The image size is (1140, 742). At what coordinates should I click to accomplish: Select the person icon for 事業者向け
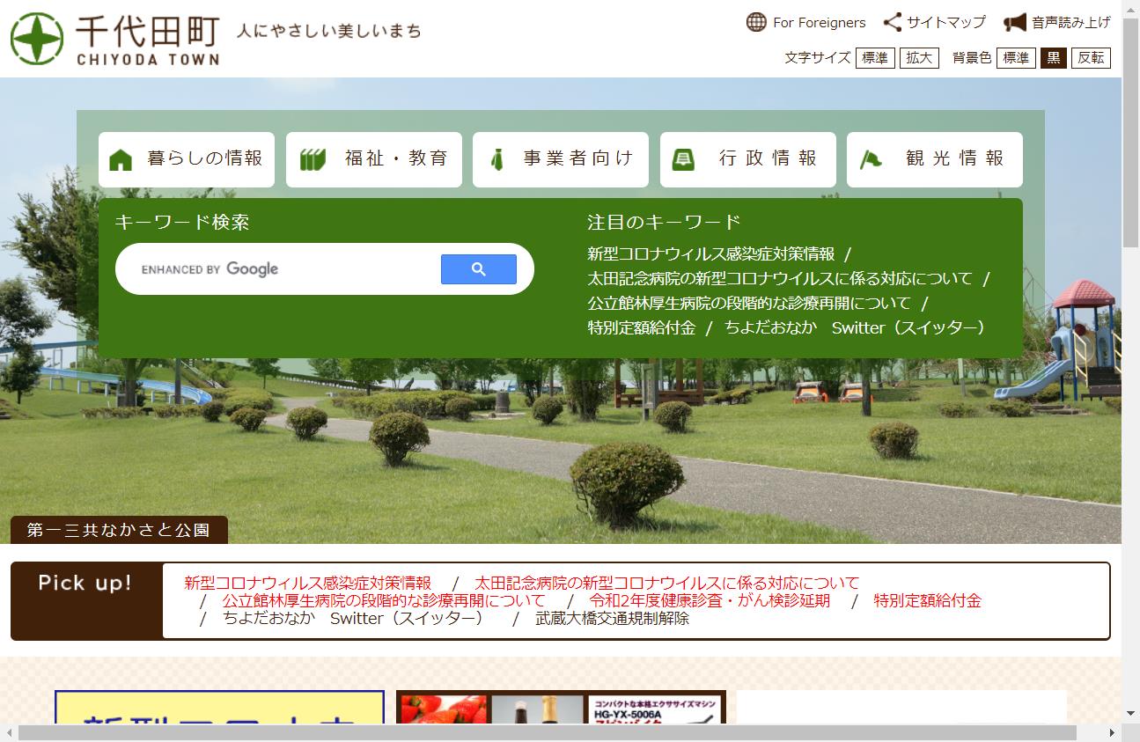[x=498, y=159]
